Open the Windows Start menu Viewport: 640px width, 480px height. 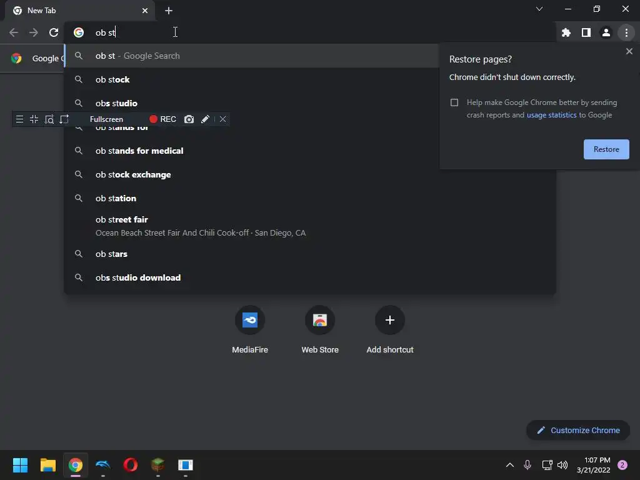[20, 465]
